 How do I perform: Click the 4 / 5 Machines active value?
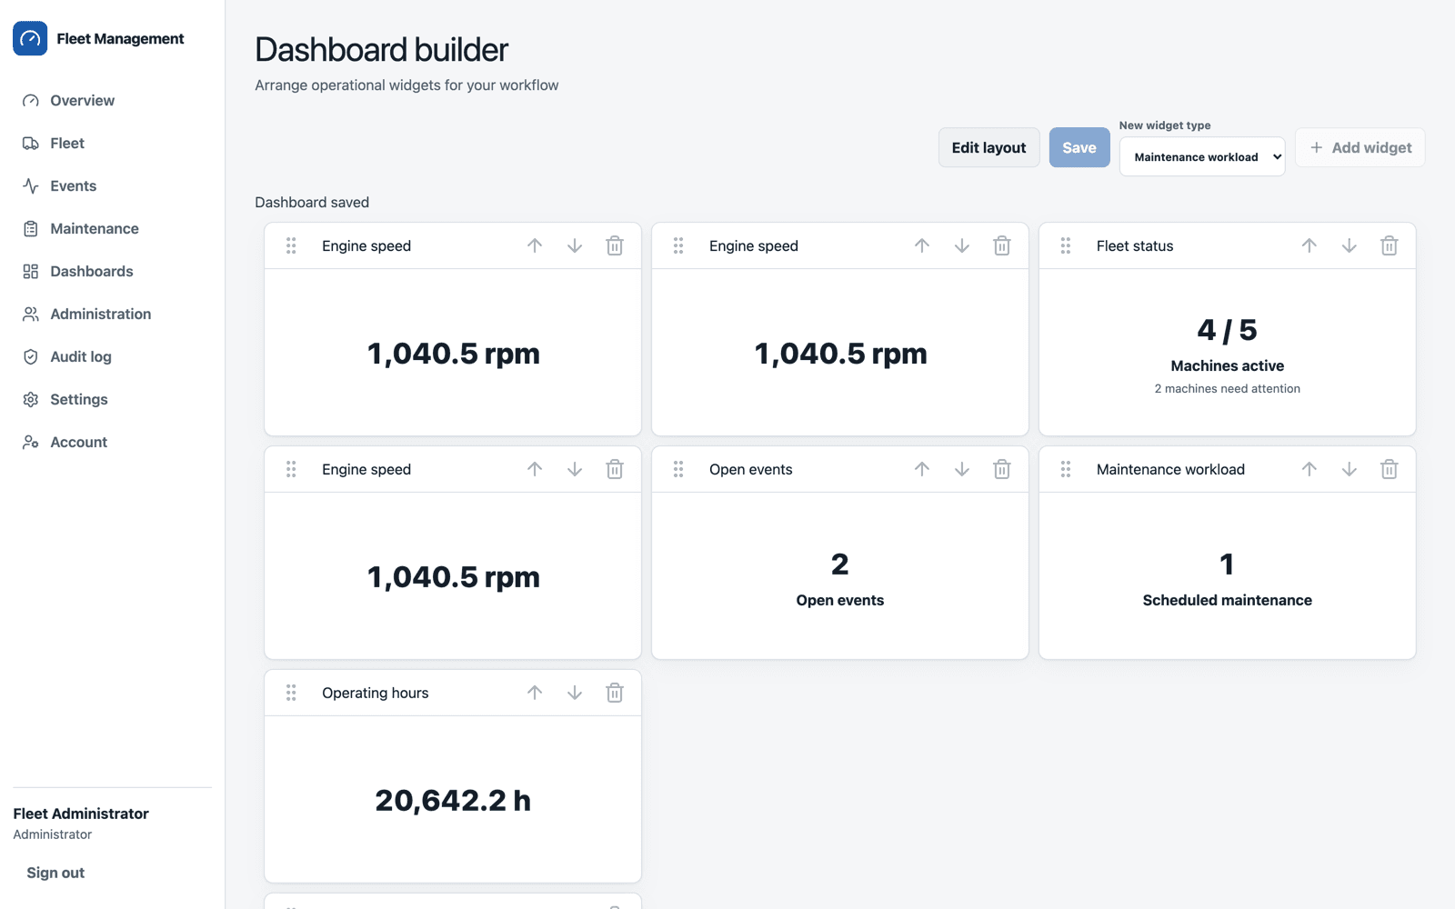click(1228, 330)
